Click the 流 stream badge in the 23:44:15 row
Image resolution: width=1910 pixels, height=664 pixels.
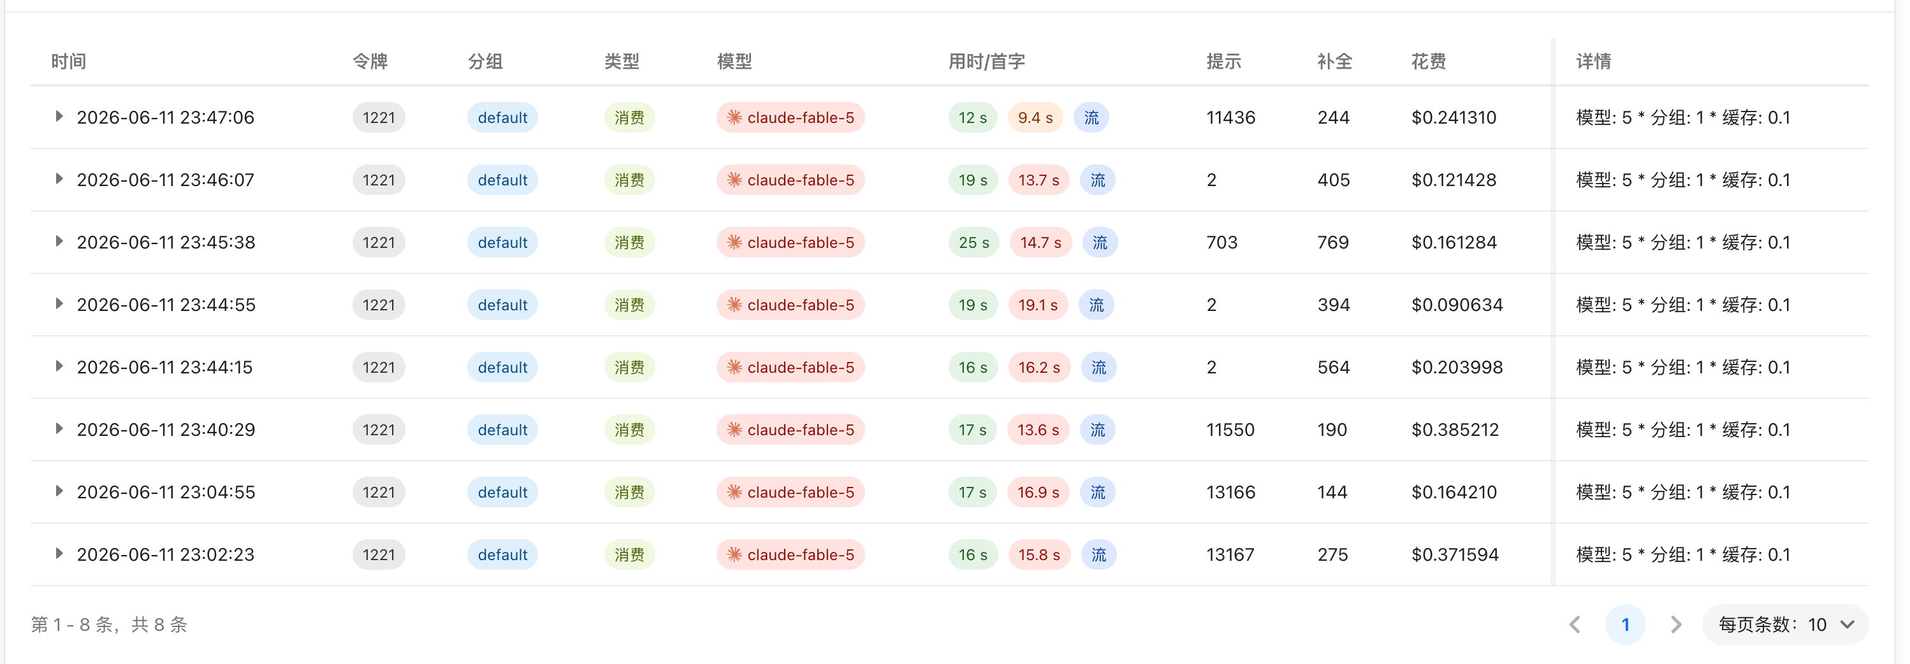(x=1098, y=367)
